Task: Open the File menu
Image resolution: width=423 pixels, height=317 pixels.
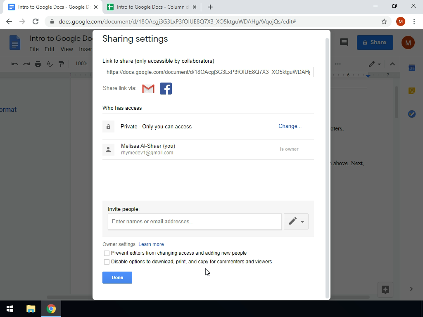Action: [34, 49]
